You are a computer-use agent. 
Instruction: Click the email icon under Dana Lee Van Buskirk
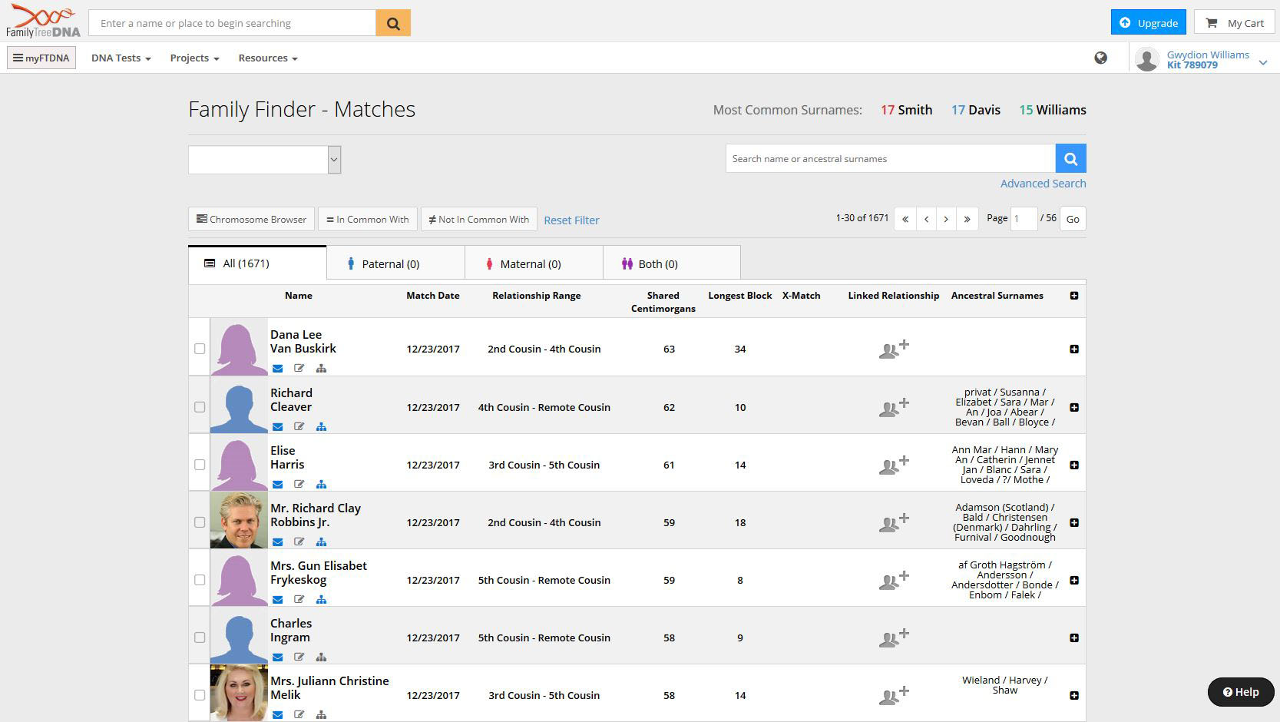click(x=278, y=369)
